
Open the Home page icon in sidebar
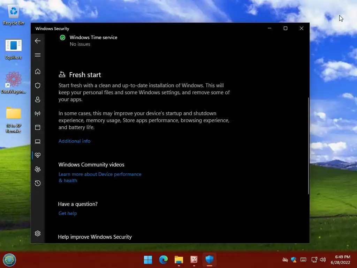[x=38, y=72]
